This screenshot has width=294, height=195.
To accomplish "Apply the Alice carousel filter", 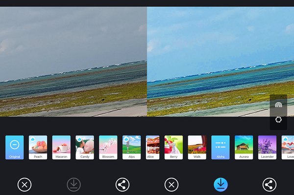I will [x=152, y=147].
